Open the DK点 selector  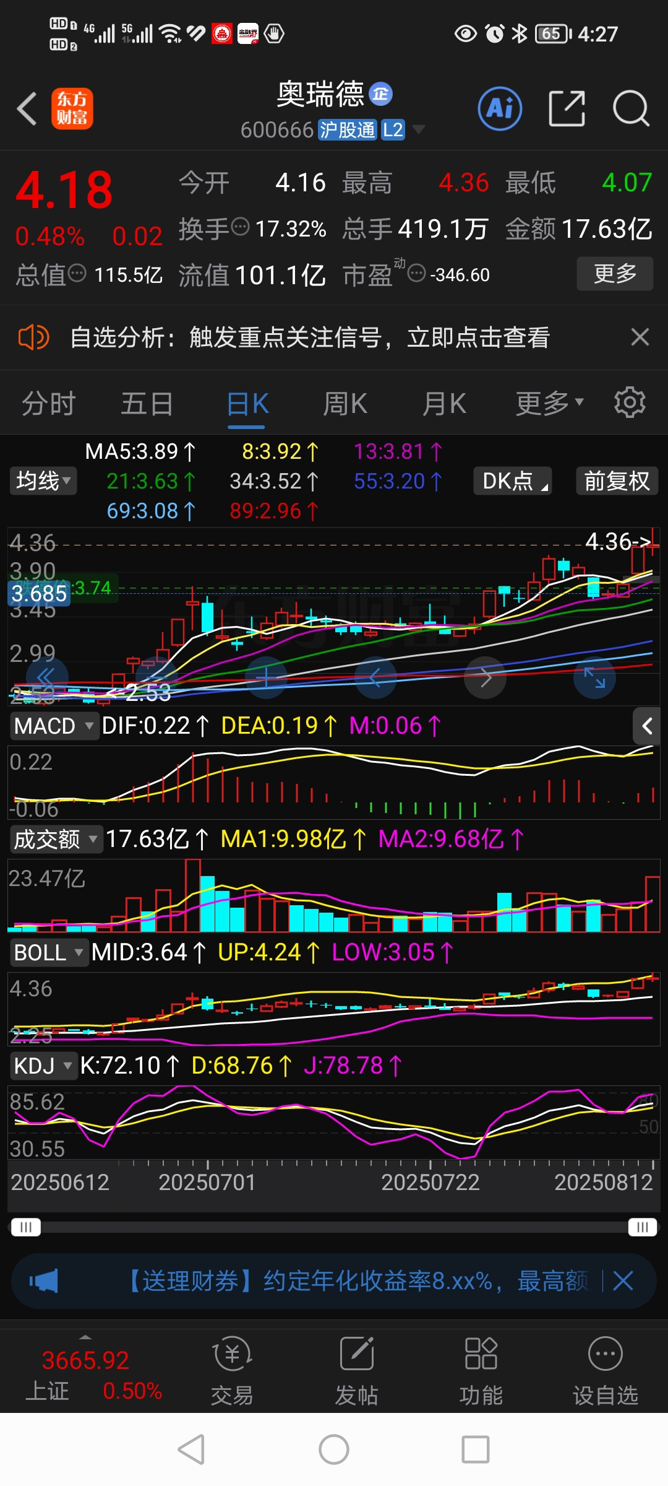coord(513,481)
